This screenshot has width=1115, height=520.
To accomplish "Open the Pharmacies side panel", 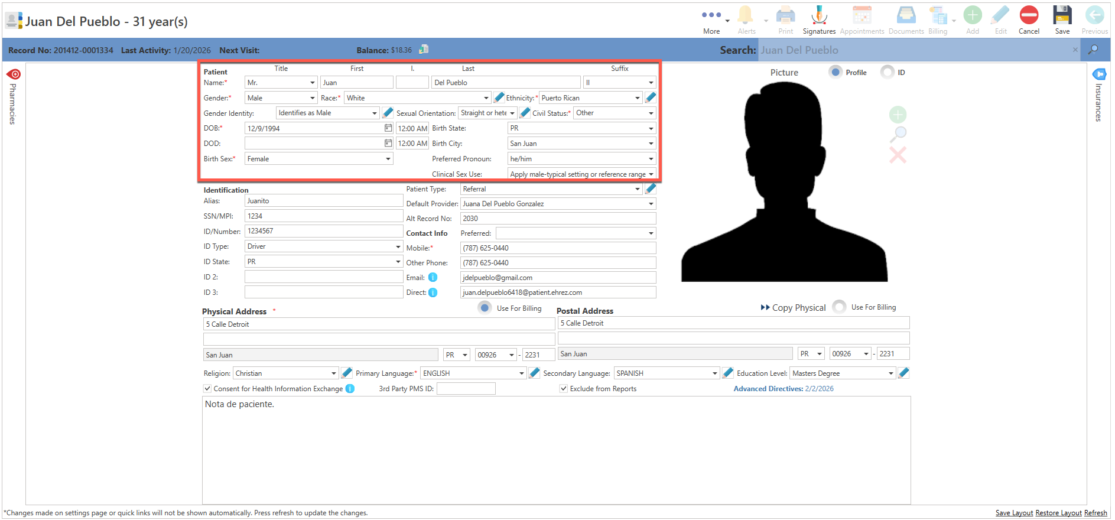I will click(13, 96).
